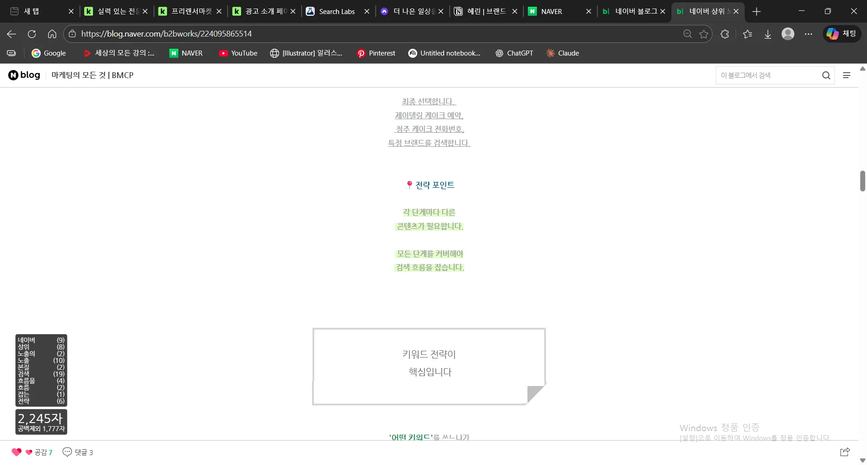Click the share icon at the bottom right

[x=844, y=451]
